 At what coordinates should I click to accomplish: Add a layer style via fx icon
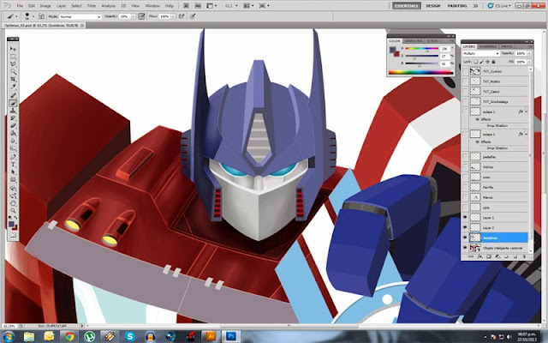[479, 257]
